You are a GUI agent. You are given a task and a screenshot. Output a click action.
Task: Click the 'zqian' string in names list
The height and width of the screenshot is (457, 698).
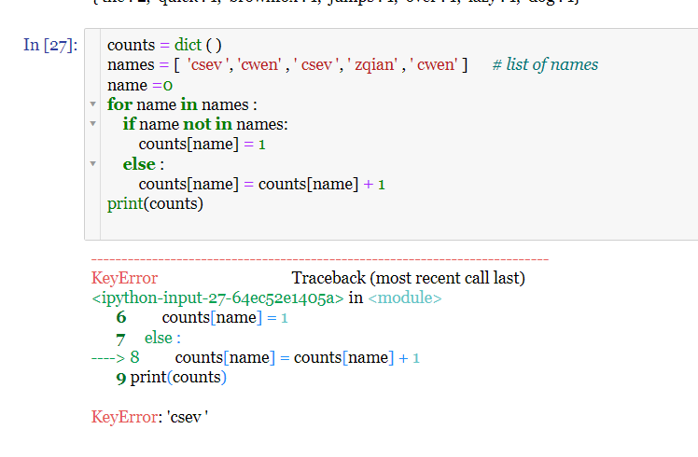376,64
